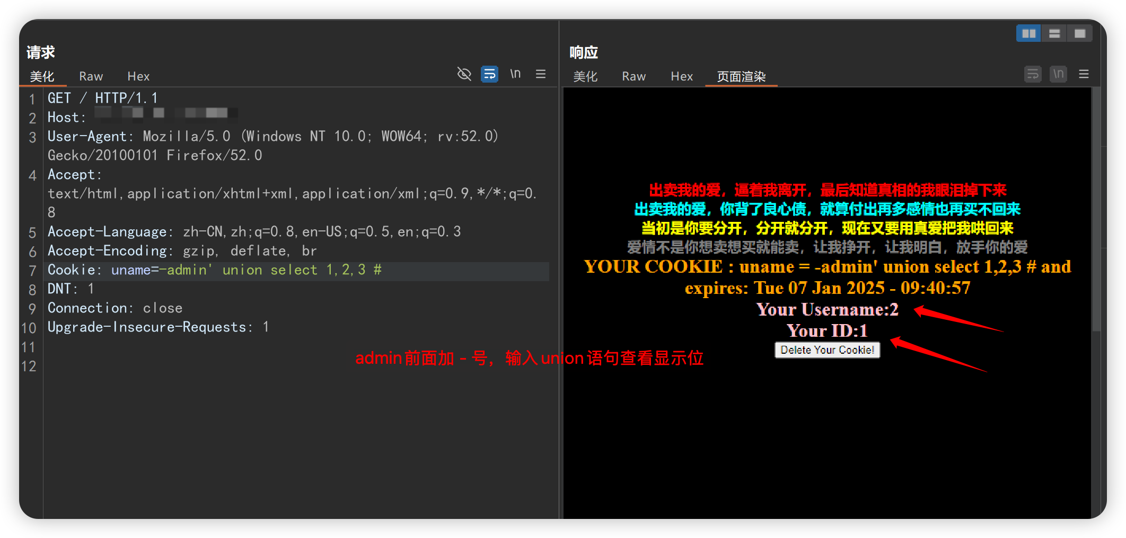Click the YOUR COOKIE uname line in response
The height and width of the screenshot is (538, 1126).
(x=827, y=266)
